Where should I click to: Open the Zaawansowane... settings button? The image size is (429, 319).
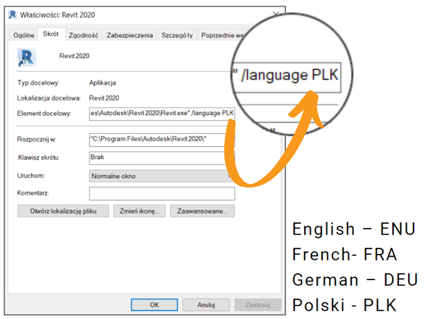(x=202, y=211)
